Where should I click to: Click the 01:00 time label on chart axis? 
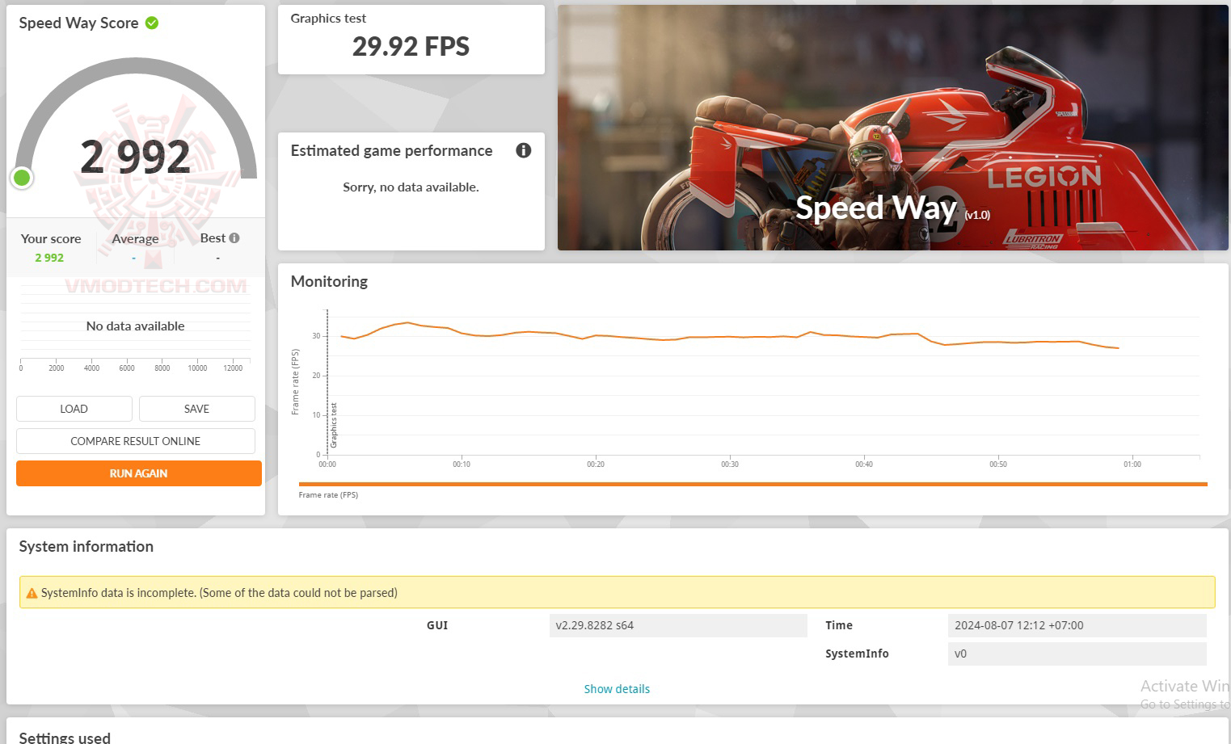pyautogui.click(x=1132, y=464)
